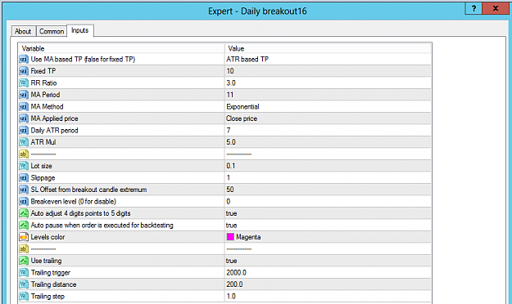Image resolution: width=512 pixels, height=304 pixels.
Task: Select the Inputs tab
Action: coord(80,30)
